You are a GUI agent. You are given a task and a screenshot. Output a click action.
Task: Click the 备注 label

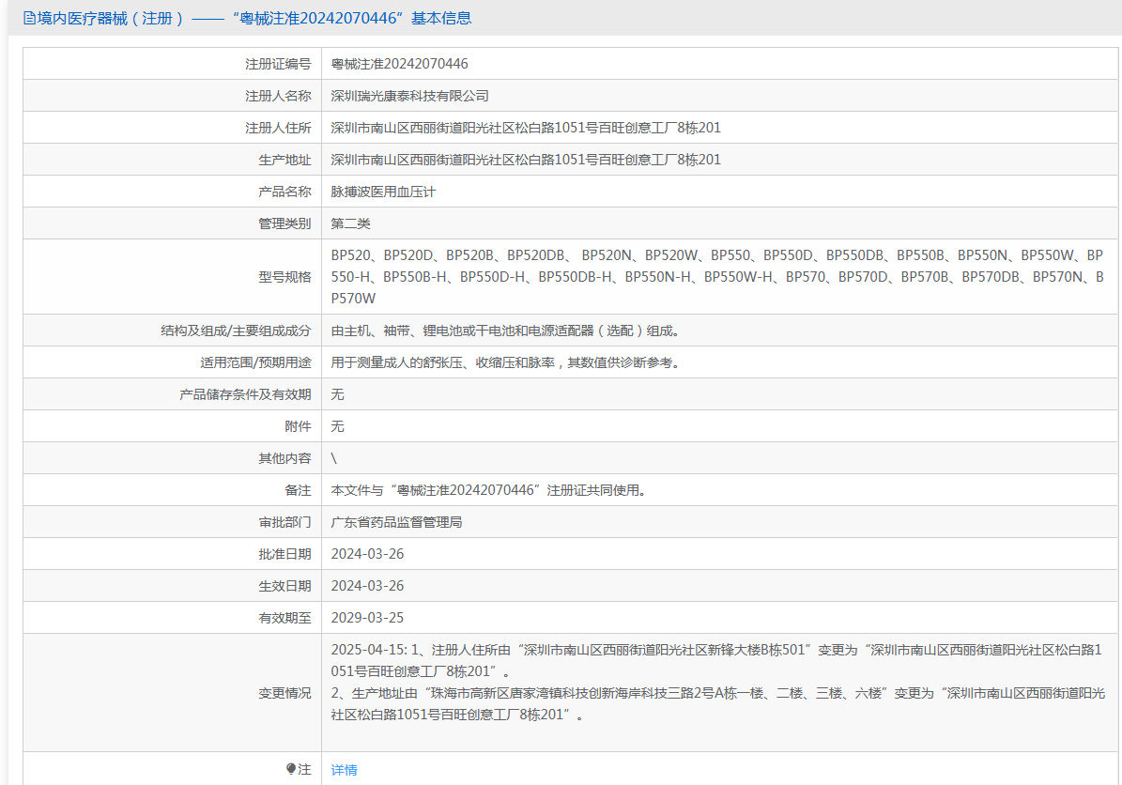click(298, 490)
